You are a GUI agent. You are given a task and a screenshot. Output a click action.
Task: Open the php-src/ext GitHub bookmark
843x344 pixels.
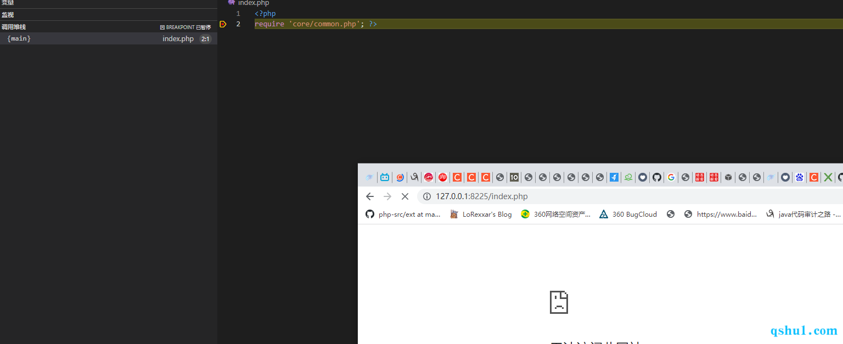click(403, 215)
